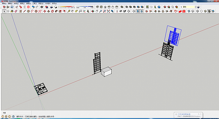Choose the yellow Protractor tool
This screenshot has height=119, width=219.
76,11
